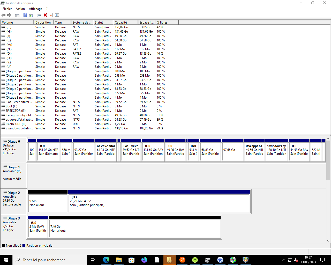Open the Fichier menu
331x265 pixels.
click(x=7, y=9)
